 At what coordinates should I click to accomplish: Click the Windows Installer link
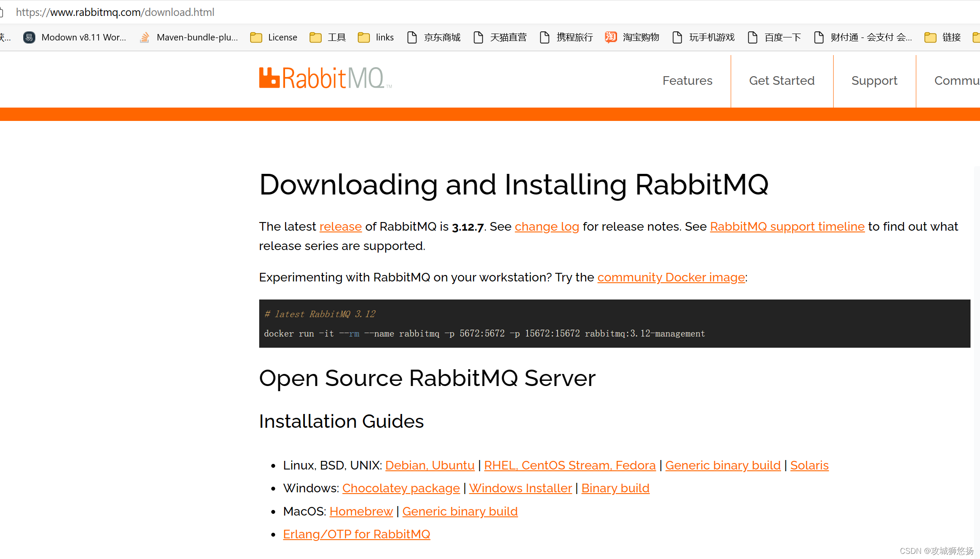(x=520, y=488)
